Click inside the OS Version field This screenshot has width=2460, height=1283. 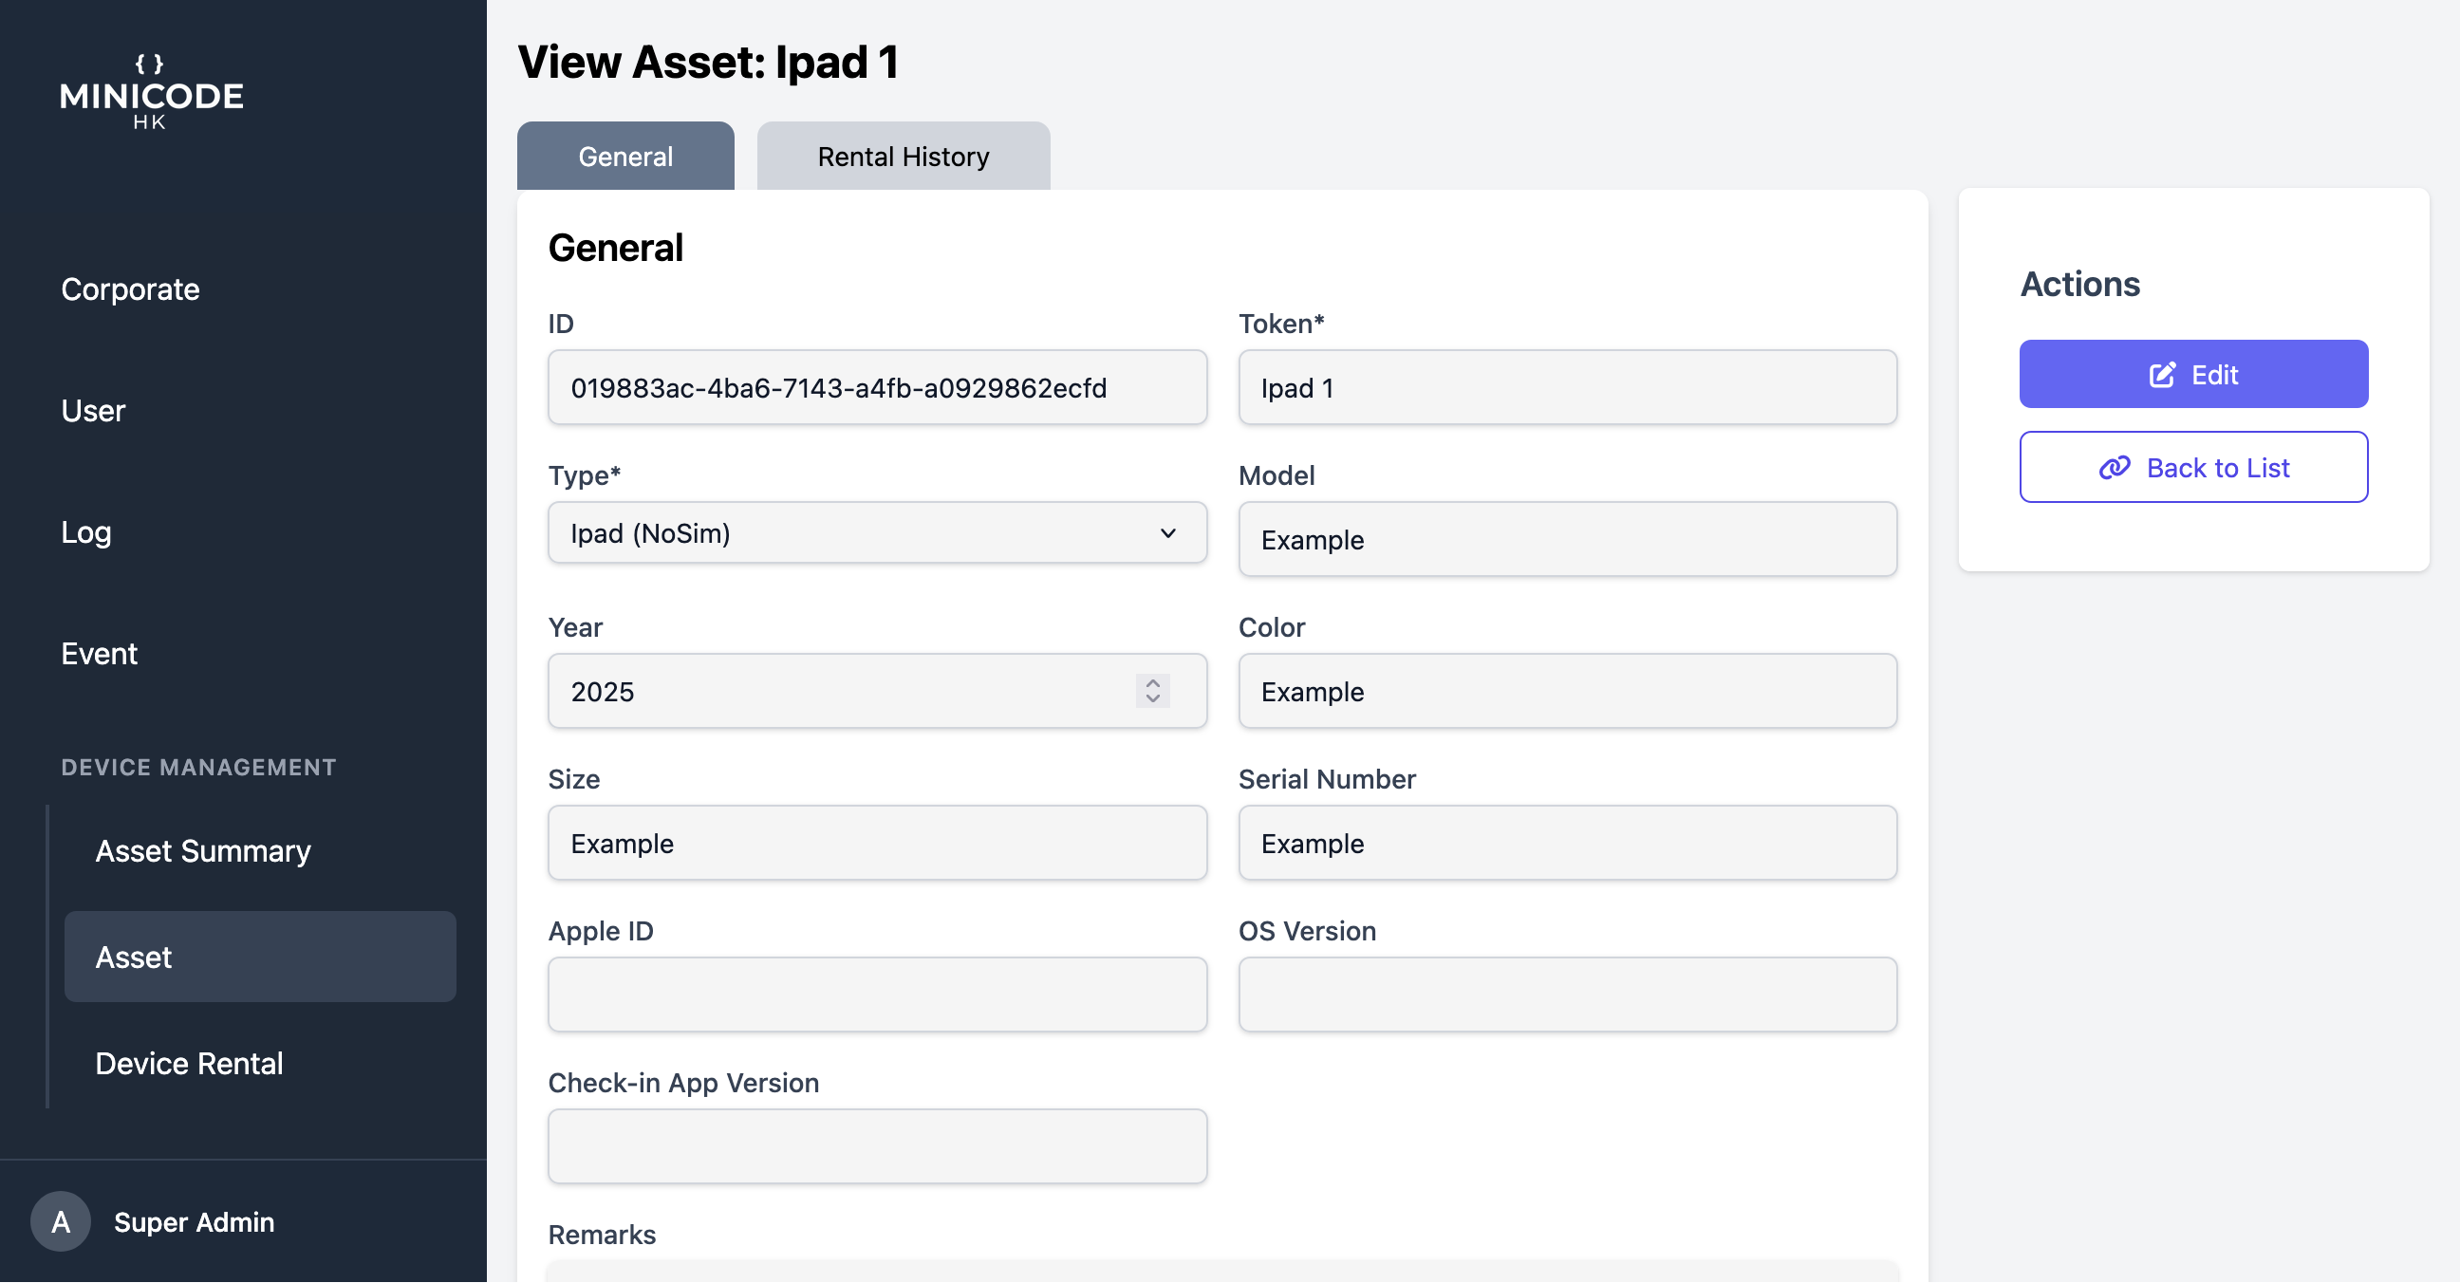(1567, 995)
